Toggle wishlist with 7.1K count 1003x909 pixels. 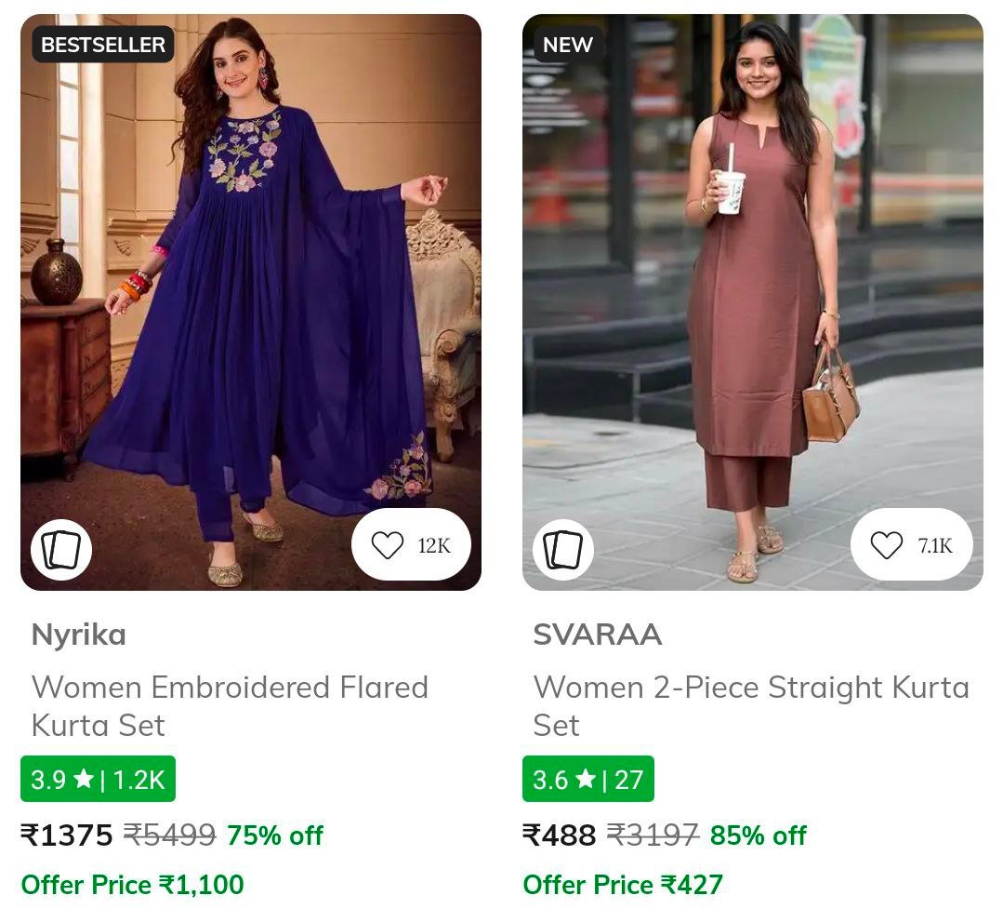click(x=912, y=544)
